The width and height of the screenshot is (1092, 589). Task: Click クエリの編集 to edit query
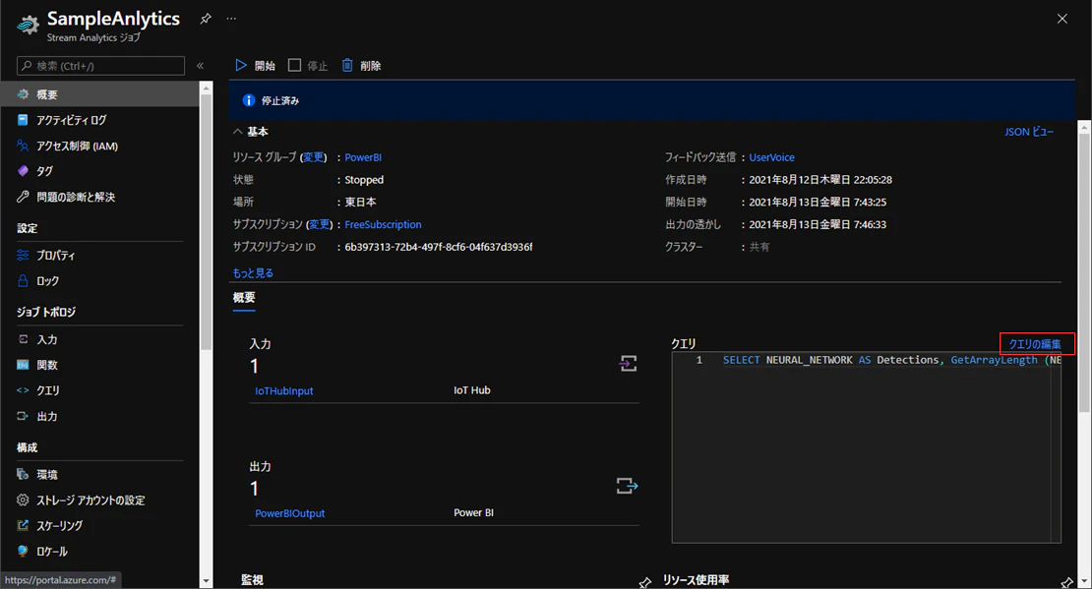(1035, 344)
